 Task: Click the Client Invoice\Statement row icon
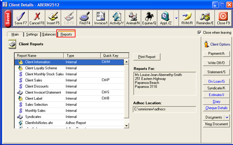(x=20, y=92)
